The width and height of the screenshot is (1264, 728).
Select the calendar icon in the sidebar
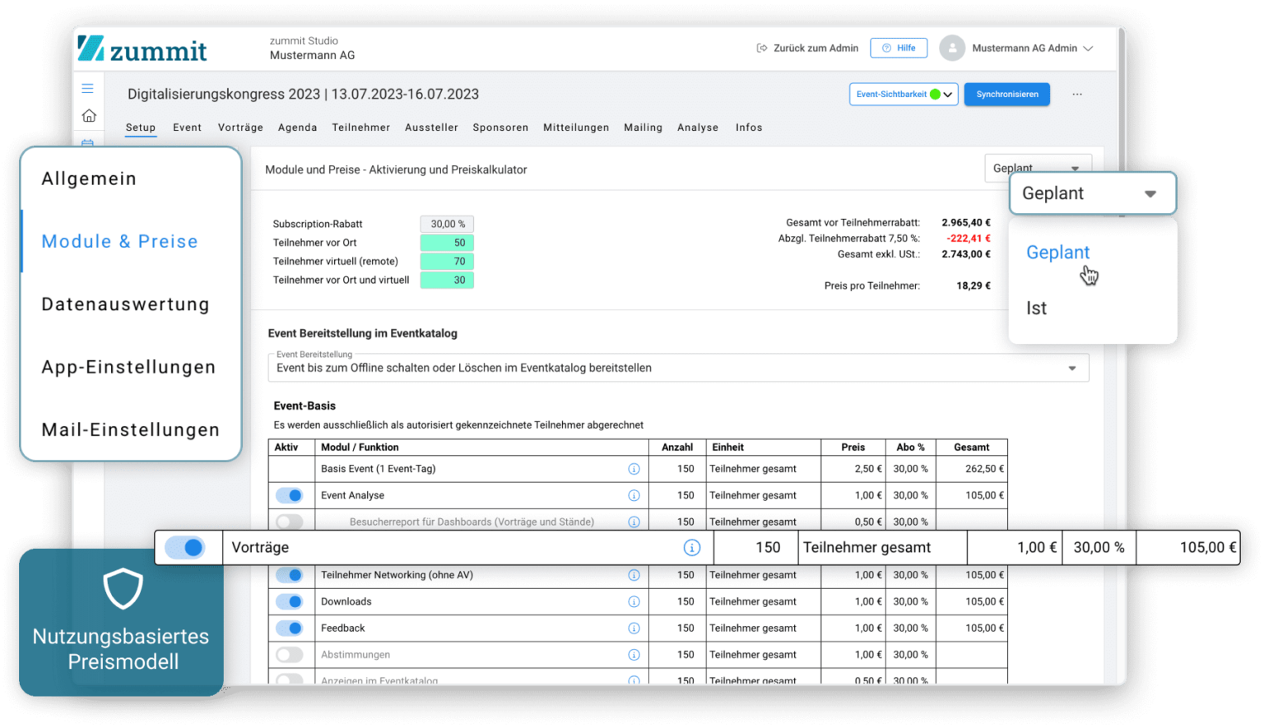pos(88,145)
